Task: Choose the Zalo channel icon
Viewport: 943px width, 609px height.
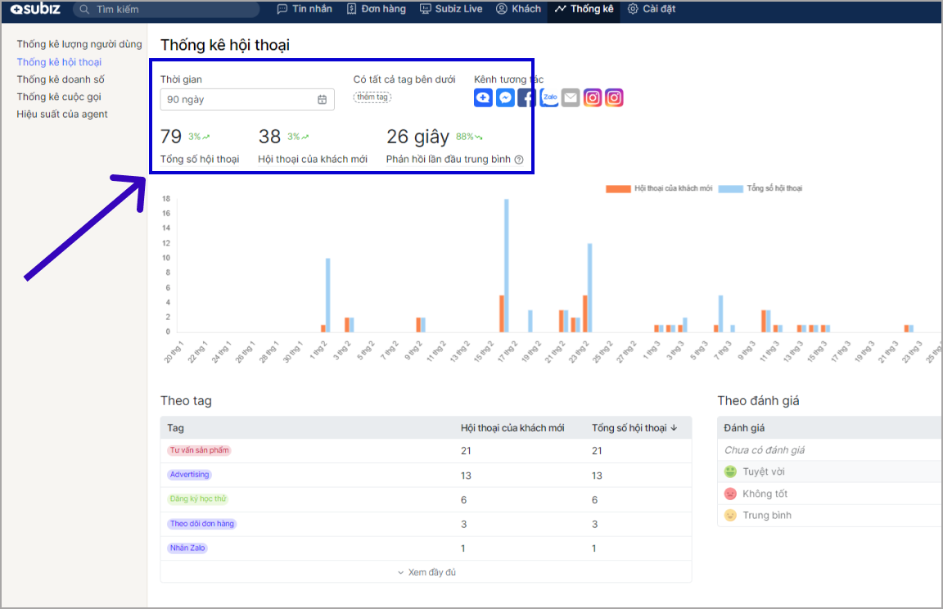Action: coord(548,97)
